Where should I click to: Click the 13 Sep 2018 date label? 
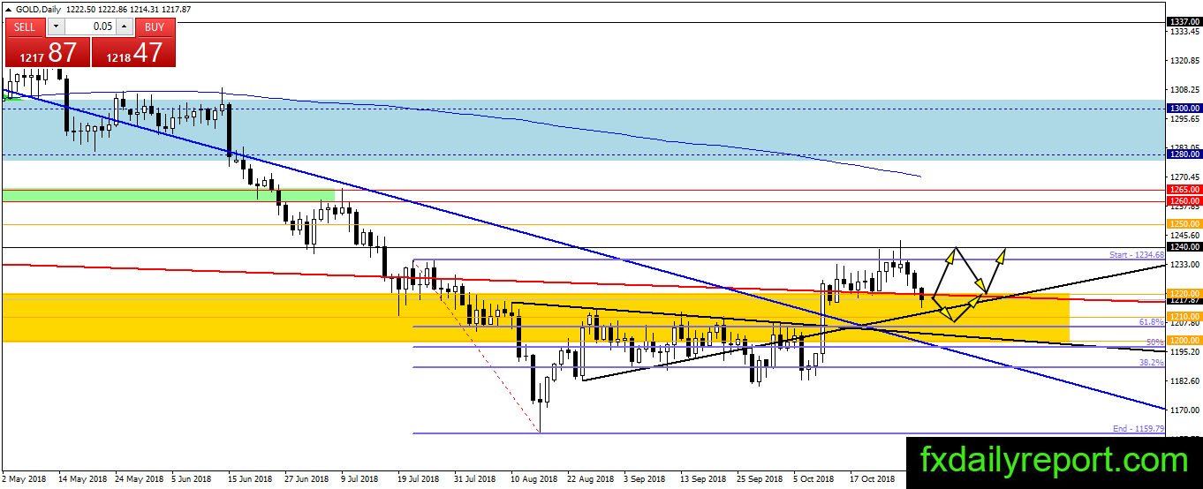[704, 478]
